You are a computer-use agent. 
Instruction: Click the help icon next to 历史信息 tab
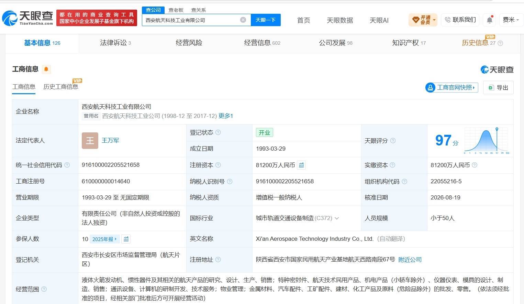point(500,43)
